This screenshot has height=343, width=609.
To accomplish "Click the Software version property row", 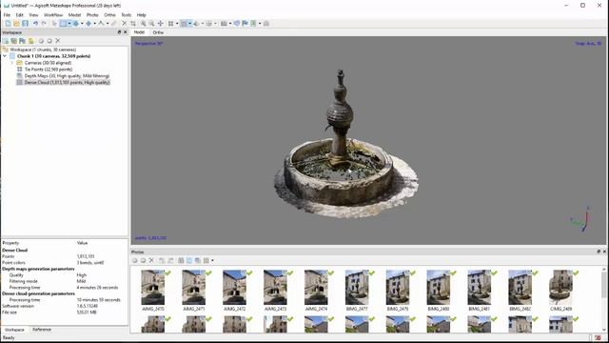I will tap(65, 307).
